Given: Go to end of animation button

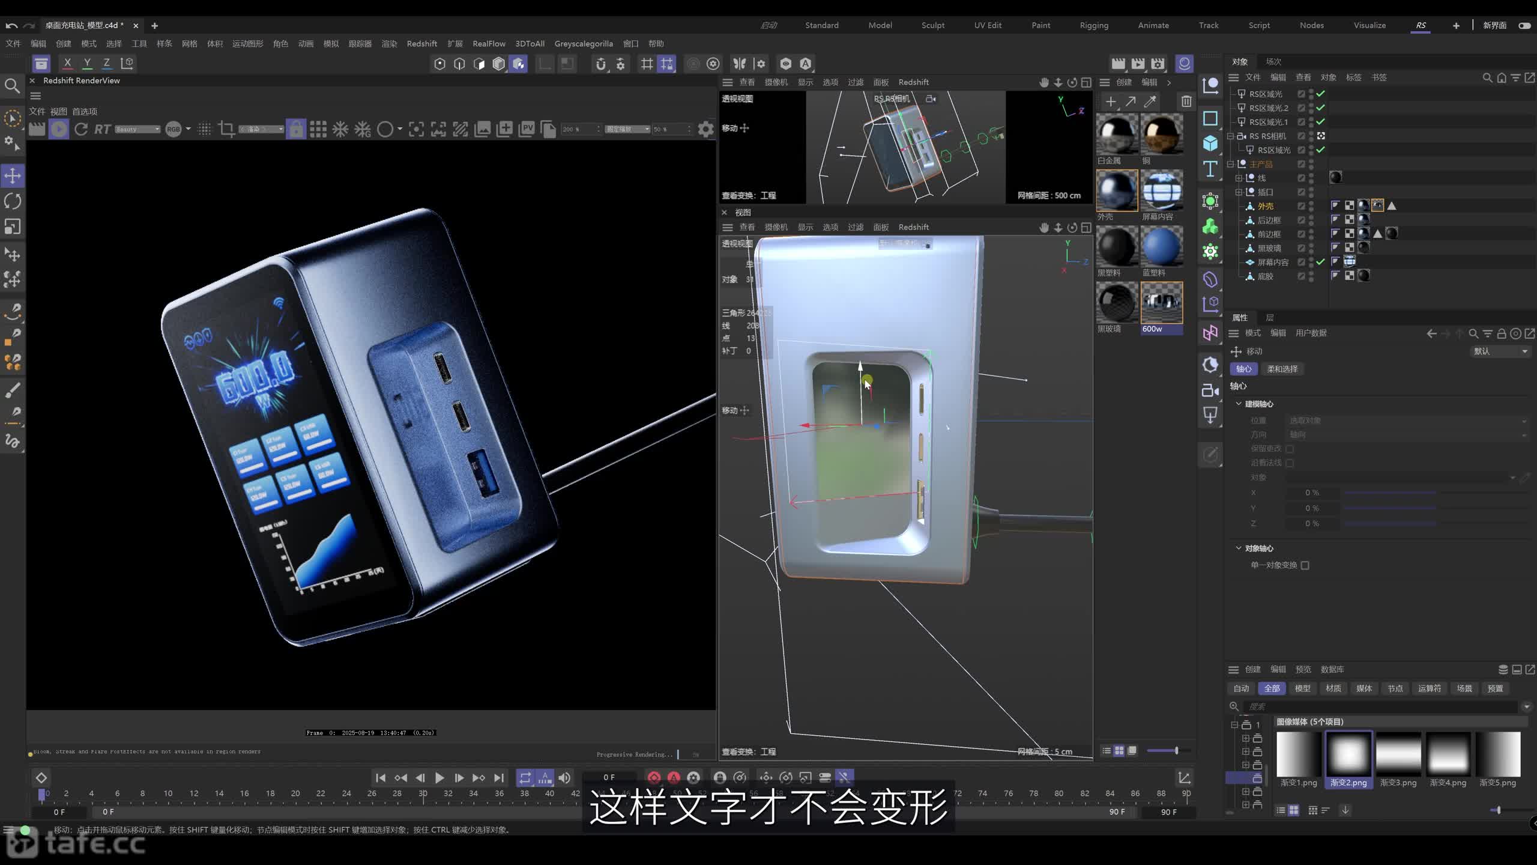Looking at the screenshot, I should [499, 778].
